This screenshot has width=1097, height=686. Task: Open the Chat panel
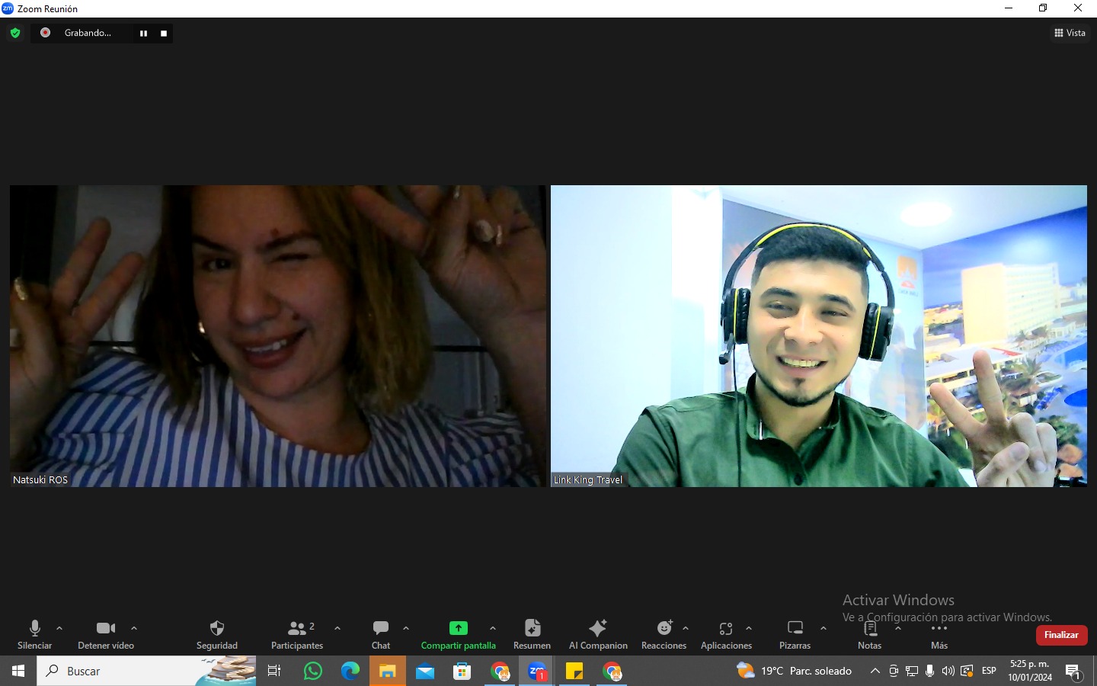[381, 629]
